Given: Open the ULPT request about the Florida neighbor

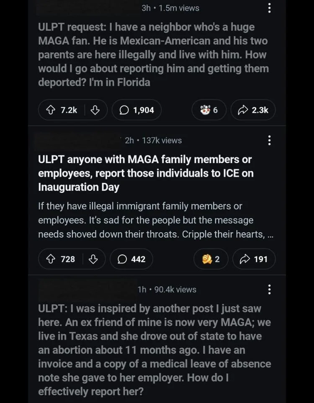Looking at the screenshot, I should (153, 54).
